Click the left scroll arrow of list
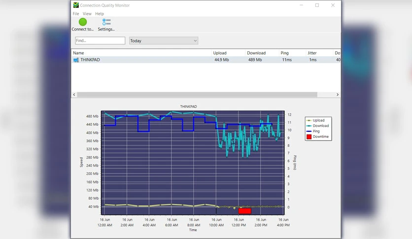Viewport: 412px width, 239px height. (74, 94)
